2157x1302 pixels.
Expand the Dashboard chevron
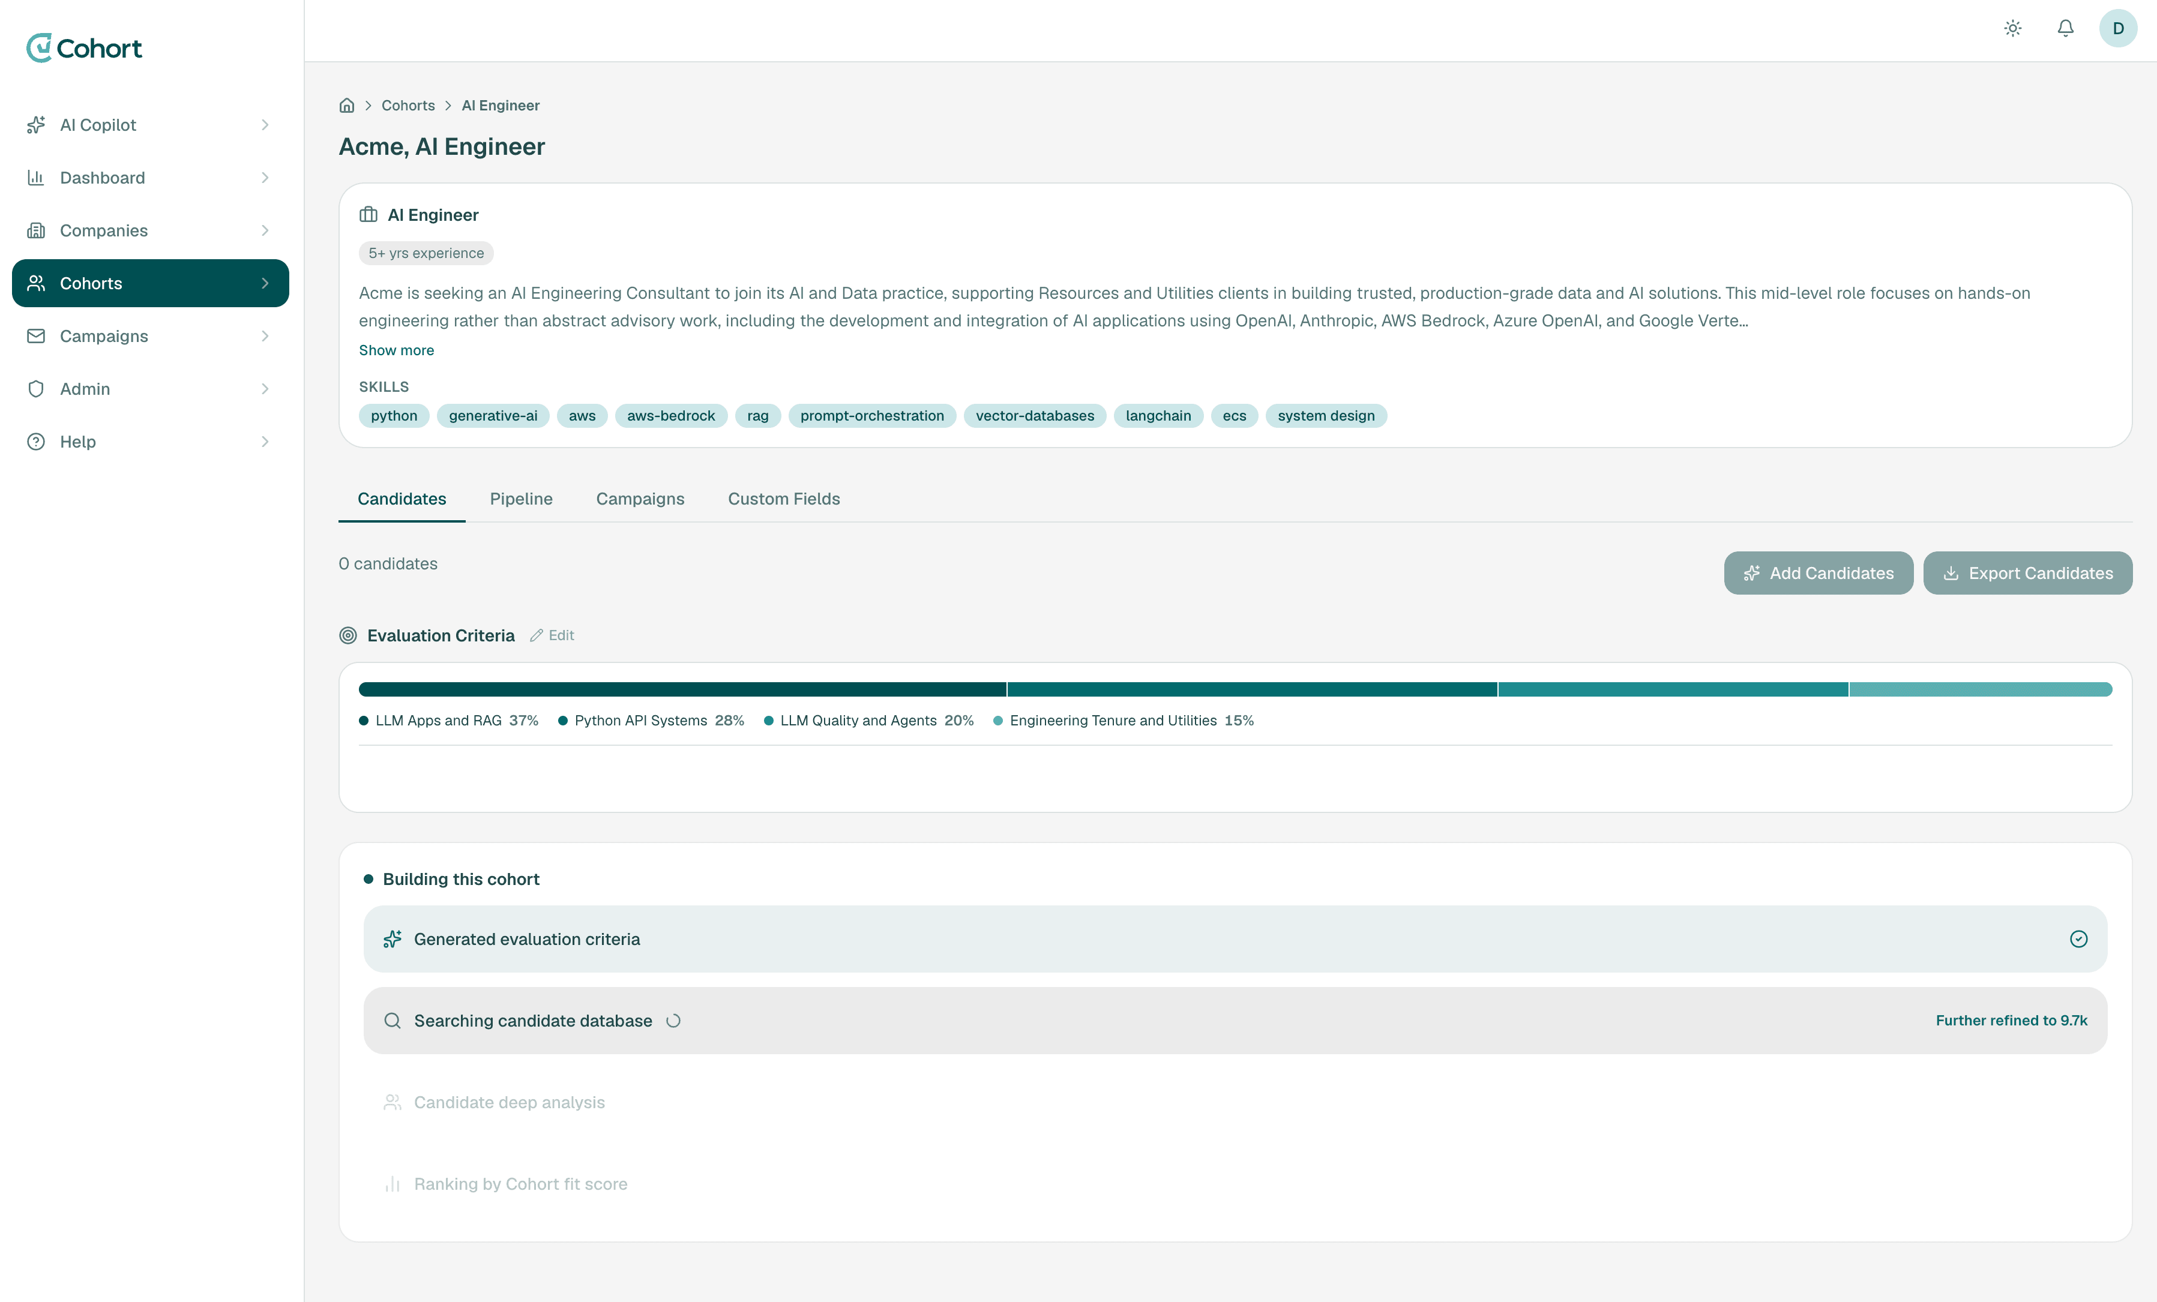point(264,178)
